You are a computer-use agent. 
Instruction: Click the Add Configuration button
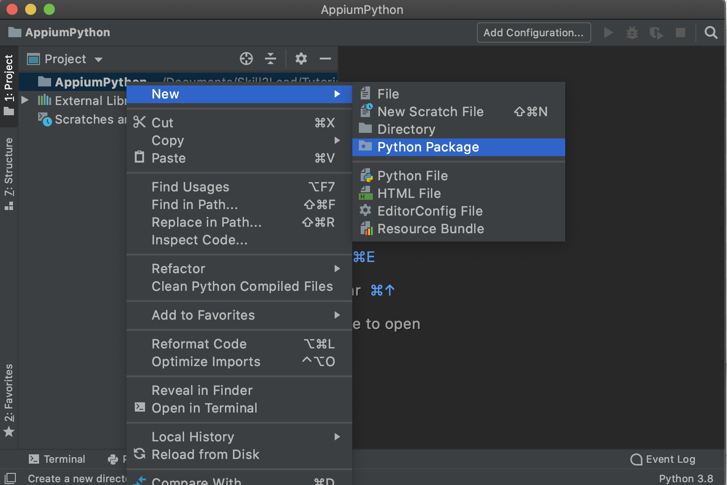click(x=533, y=33)
